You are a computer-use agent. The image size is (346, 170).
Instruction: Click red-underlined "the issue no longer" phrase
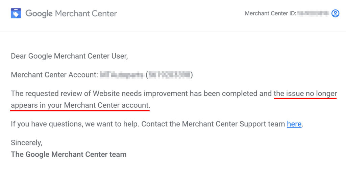(305, 93)
